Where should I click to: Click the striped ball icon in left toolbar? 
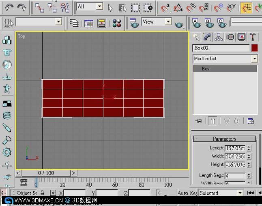[x=7, y=65]
